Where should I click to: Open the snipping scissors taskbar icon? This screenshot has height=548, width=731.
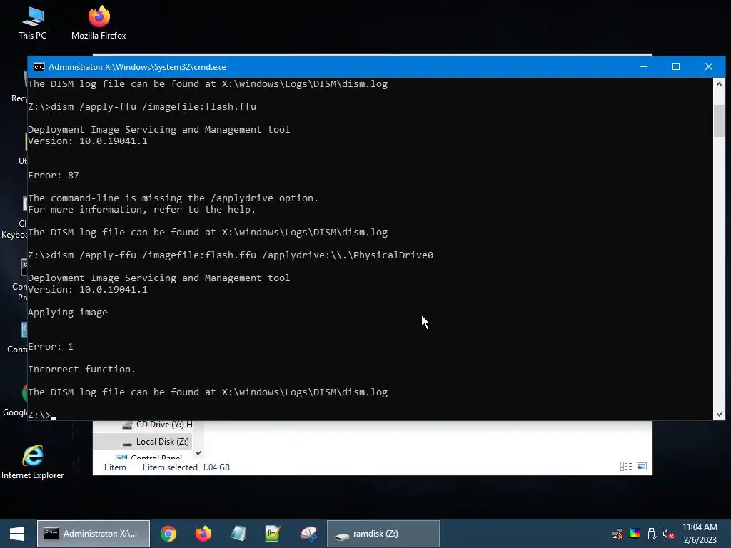coord(308,534)
